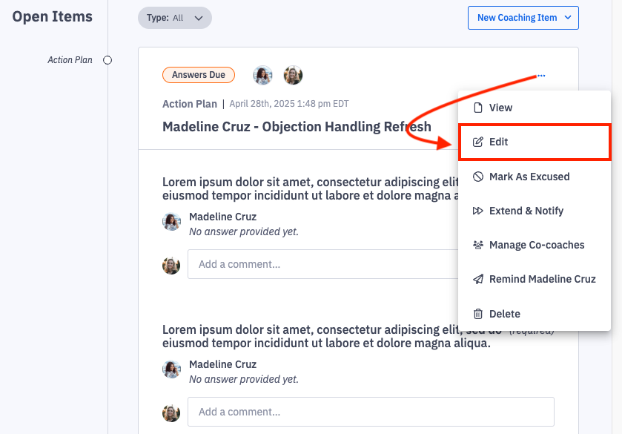The height and width of the screenshot is (434, 622).
Task: Select Manage Co-coaches menu entry
Action: (537, 245)
